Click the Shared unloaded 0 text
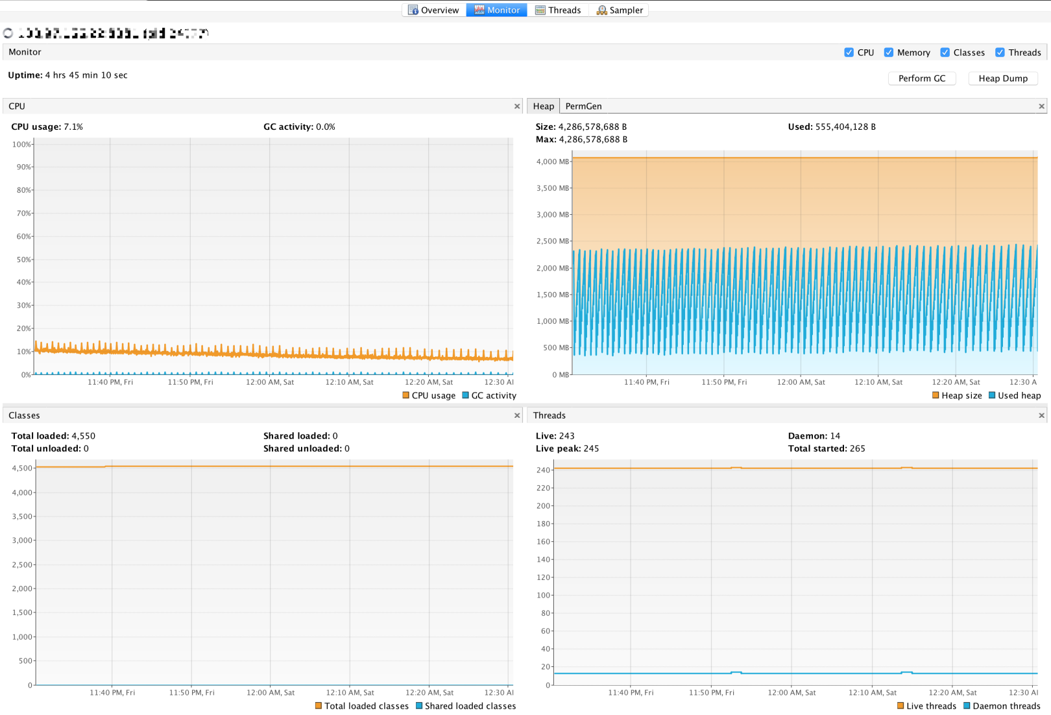1051x715 pixels. click(x=306, y=448)
